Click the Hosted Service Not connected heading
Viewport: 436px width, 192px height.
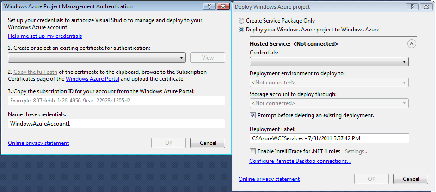[294, 44]
